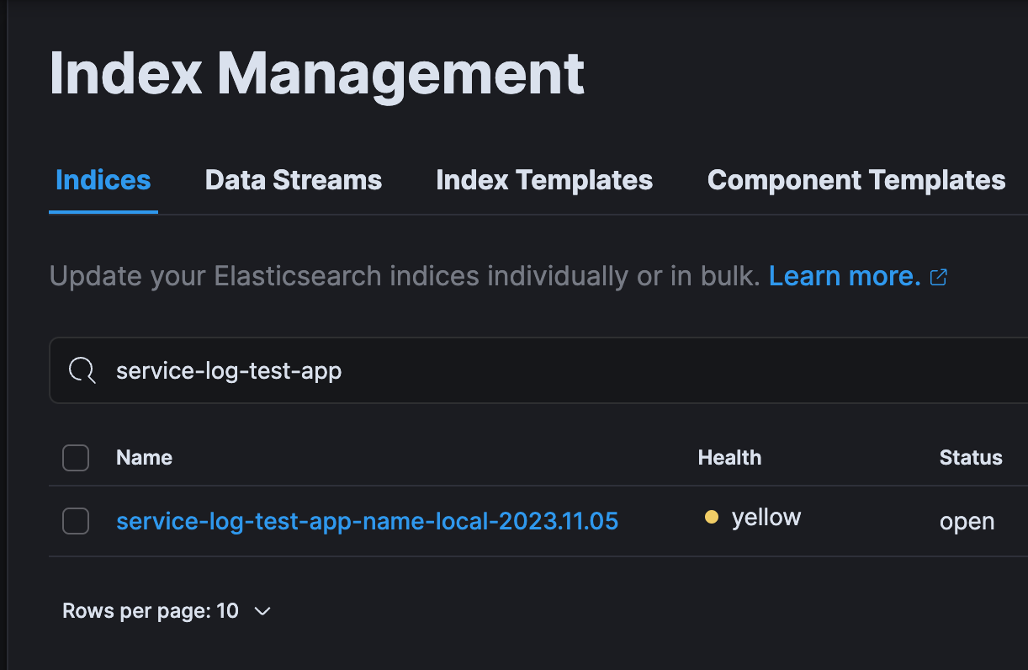
Task: Open the Rows per page: 10 dropdown
Action: 167,611
